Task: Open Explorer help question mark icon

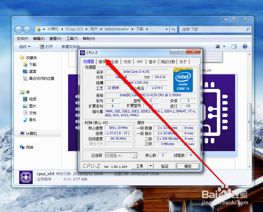Action: (x=245, y=46)
